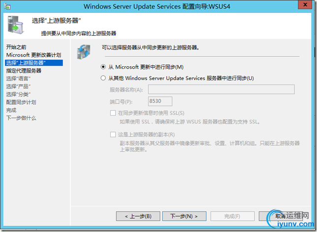Click the port number field showing 8530
Image resolution: width=317 pixels, height=232 pixels.
(160, 101)
